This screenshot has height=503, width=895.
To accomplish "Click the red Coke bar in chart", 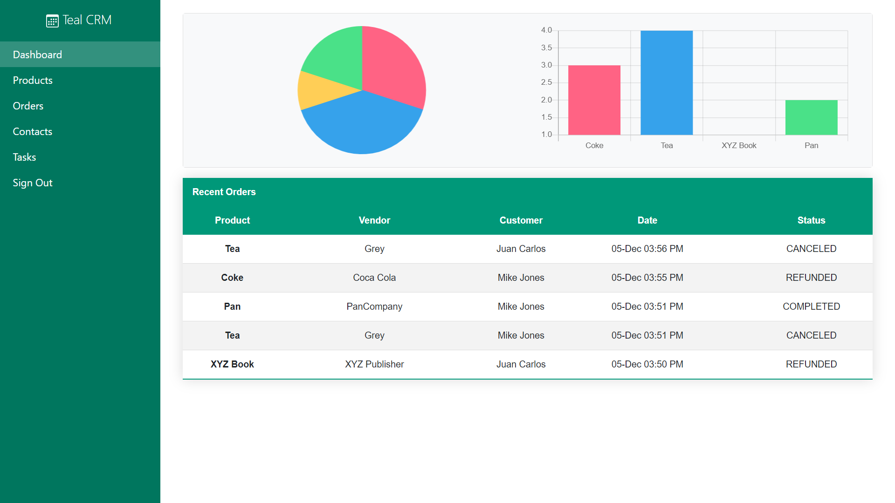I will [x=594, y=100].
